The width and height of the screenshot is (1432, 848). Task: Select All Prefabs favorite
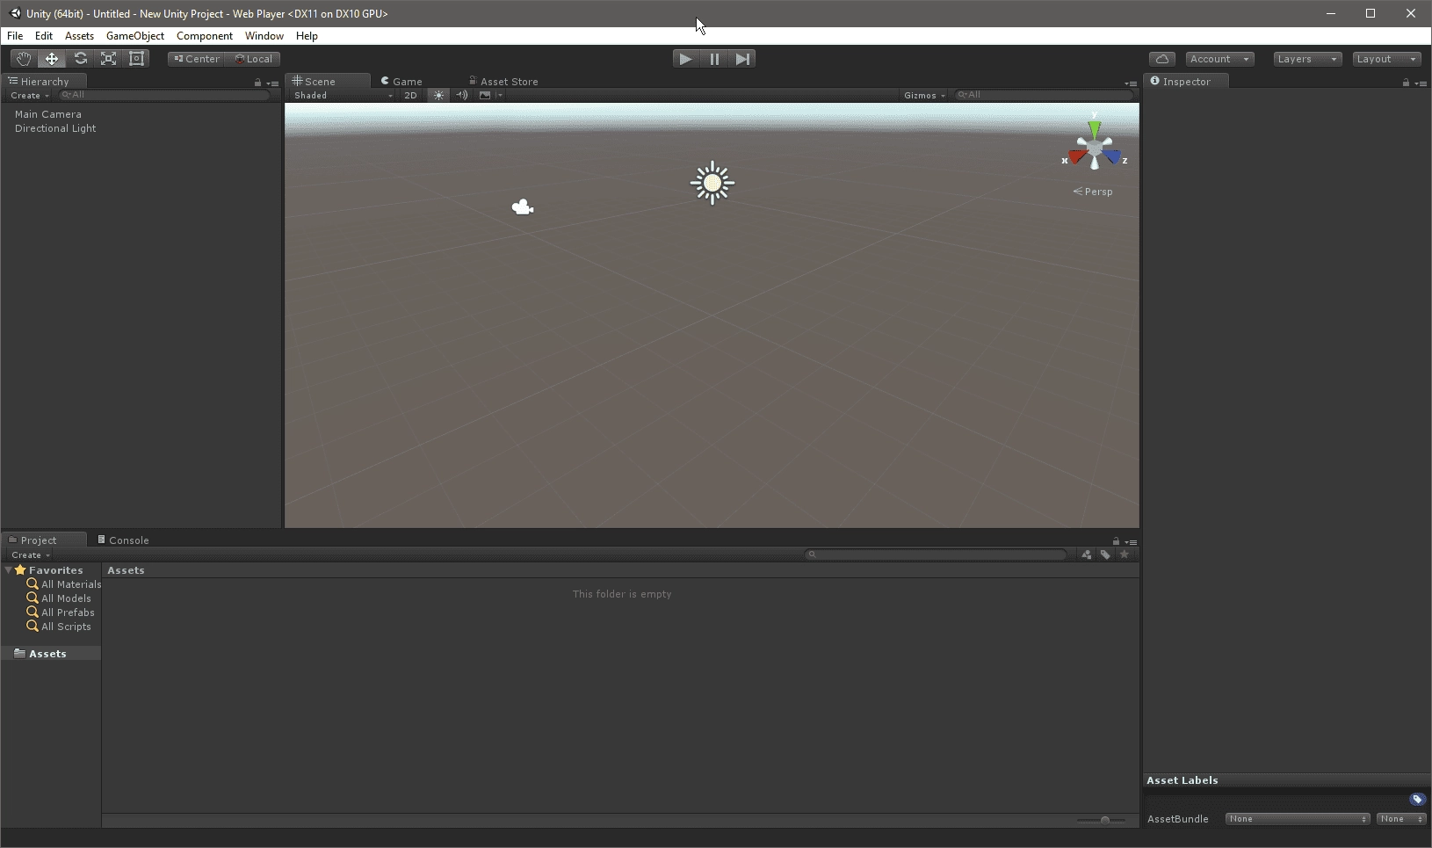(x=61, y=612)
